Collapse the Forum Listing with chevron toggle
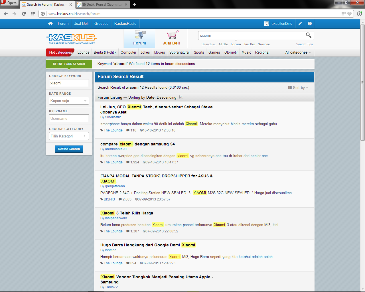The image size is (365, 292). point(181,97)
